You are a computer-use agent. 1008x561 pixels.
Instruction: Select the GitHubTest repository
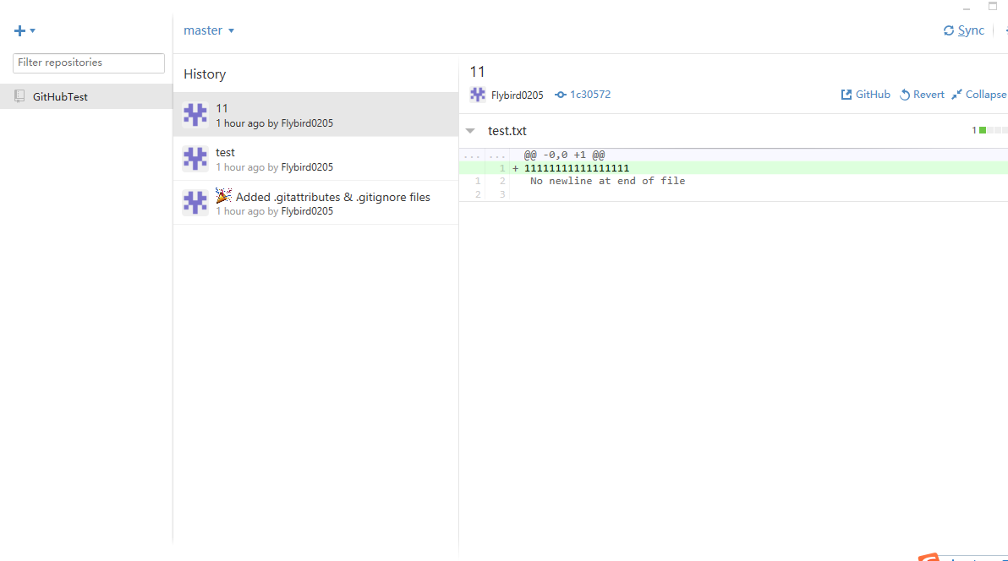point(86,96)
